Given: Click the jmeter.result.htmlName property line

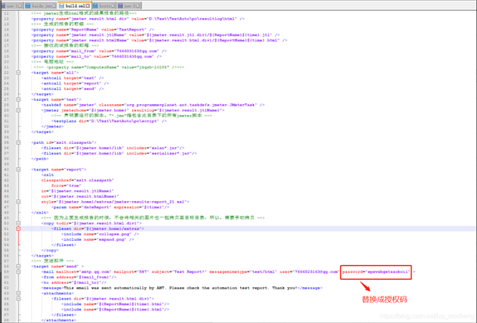Looking at the screenshot, I should point(159,41).
